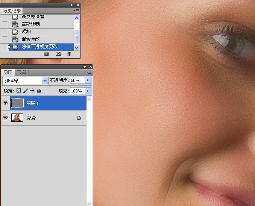This screenshot has width=255, height=206.
Task: Select history state 混合更改
Action: [41, 39]
